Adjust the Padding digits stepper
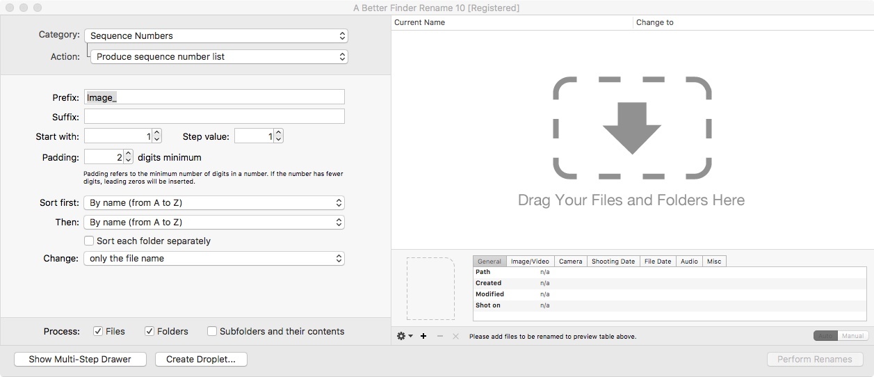Screen dimensions: 874x377 129,158
